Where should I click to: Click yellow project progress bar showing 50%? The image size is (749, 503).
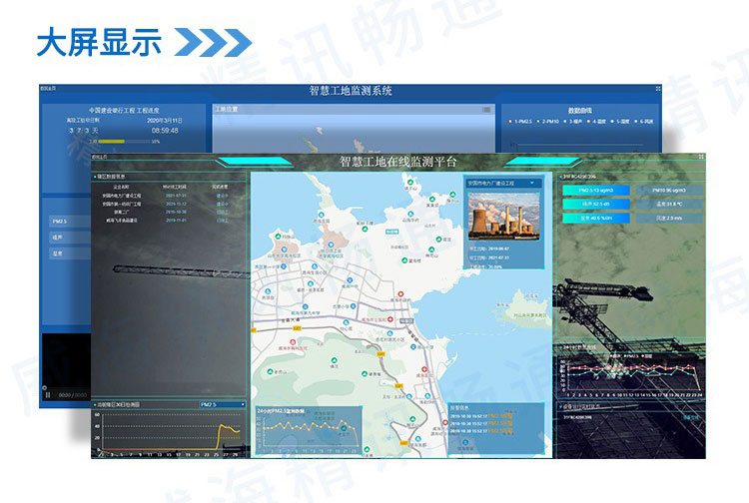click(111, 142)
